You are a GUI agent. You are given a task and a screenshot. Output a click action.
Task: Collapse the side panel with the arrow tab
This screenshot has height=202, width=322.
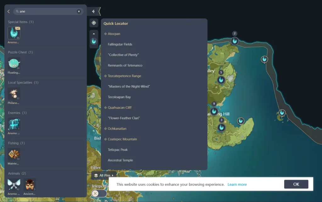(x=94, y=12)
